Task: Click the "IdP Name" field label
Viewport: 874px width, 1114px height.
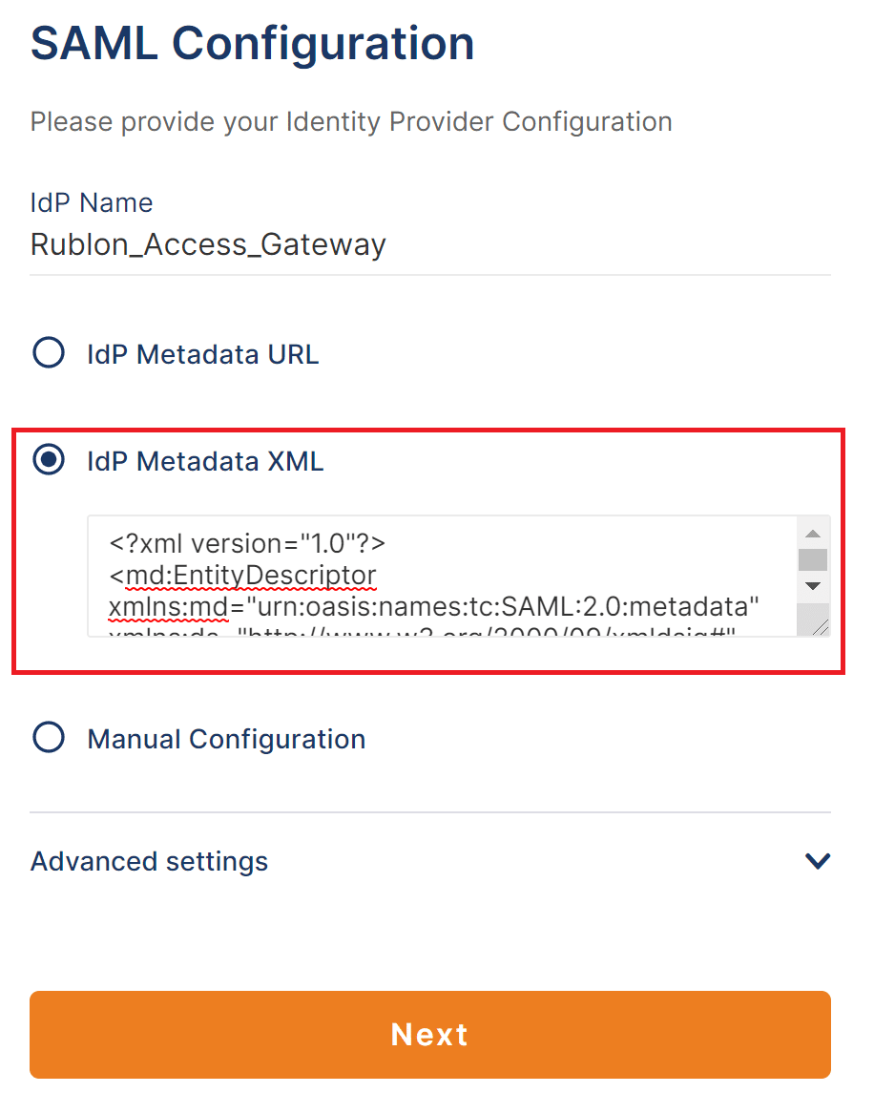Action: [x=92, y=203]
